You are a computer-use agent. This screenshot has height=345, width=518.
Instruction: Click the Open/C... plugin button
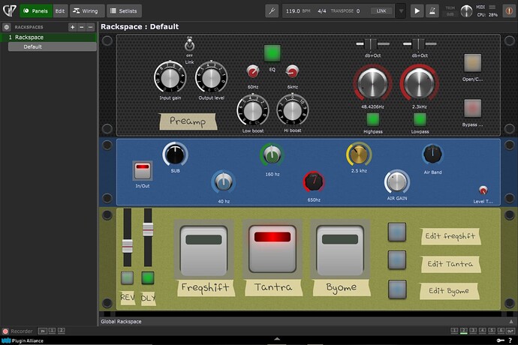click(x=472, y=63)
